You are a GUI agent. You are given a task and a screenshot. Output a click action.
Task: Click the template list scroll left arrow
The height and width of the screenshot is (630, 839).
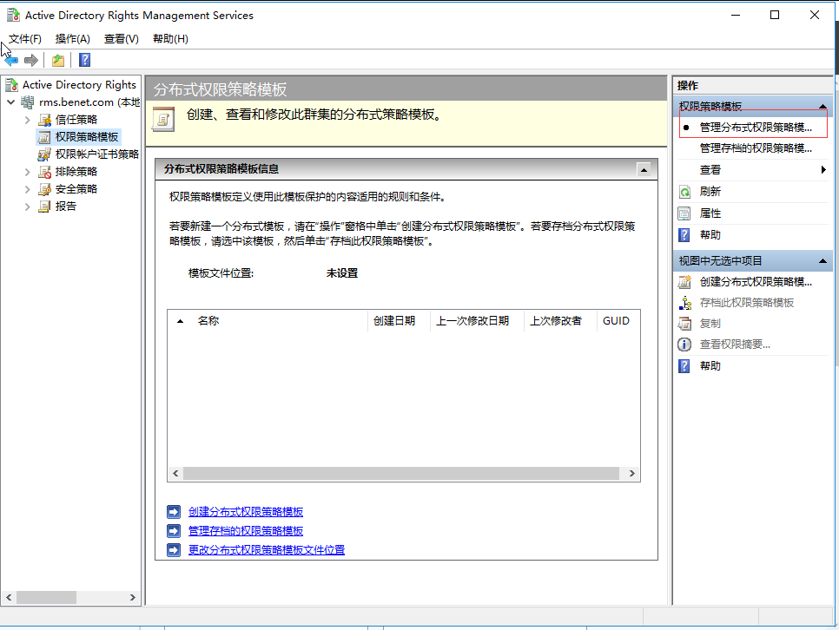pyautogui.click(x=175, y=473)
